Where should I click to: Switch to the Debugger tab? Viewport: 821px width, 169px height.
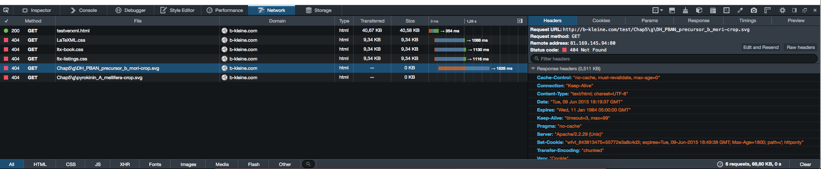click(130, 10)
